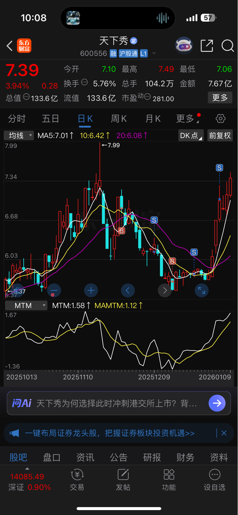
Task: Expand chart to fullscreen icon
Action: click(x=201, y=290)
